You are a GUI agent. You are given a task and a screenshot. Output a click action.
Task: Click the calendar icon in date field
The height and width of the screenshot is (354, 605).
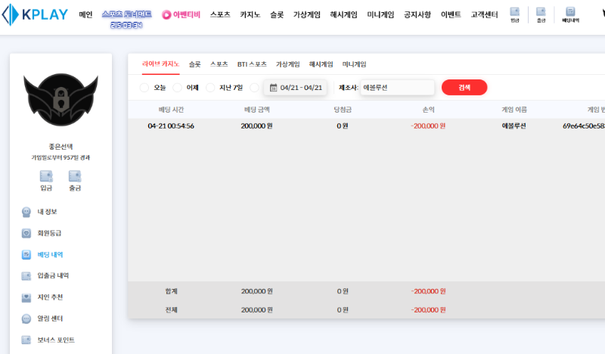tap(273, 88)
